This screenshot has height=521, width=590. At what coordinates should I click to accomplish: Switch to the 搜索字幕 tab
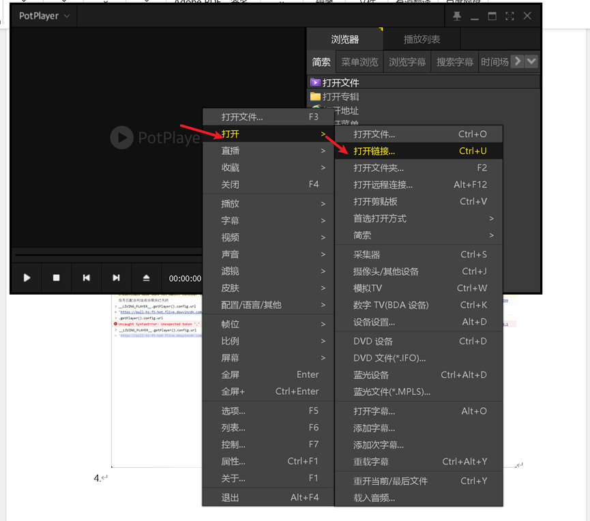coord(455,62)
